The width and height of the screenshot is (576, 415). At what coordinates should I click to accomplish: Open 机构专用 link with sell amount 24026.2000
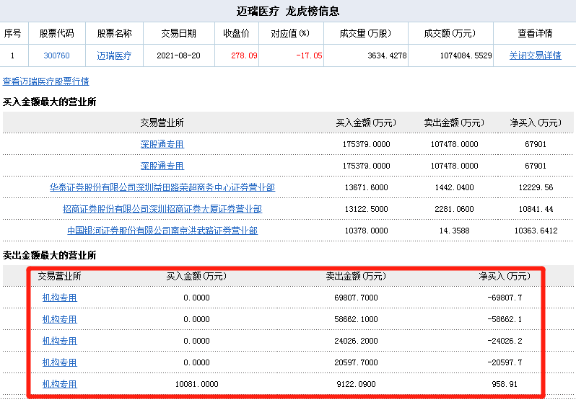[x=59, y=341]
